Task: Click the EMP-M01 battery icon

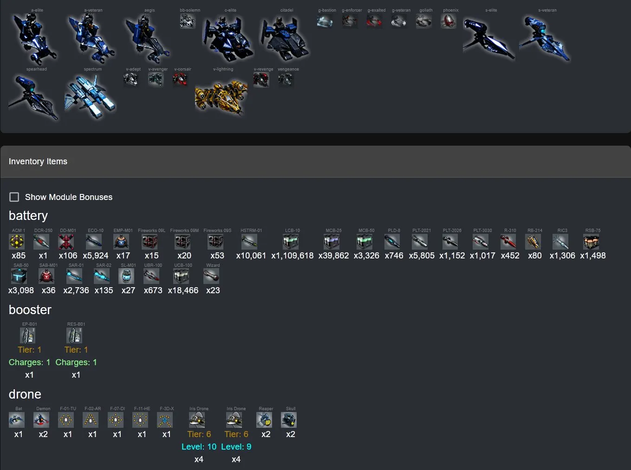Action: tap(122, 242)
